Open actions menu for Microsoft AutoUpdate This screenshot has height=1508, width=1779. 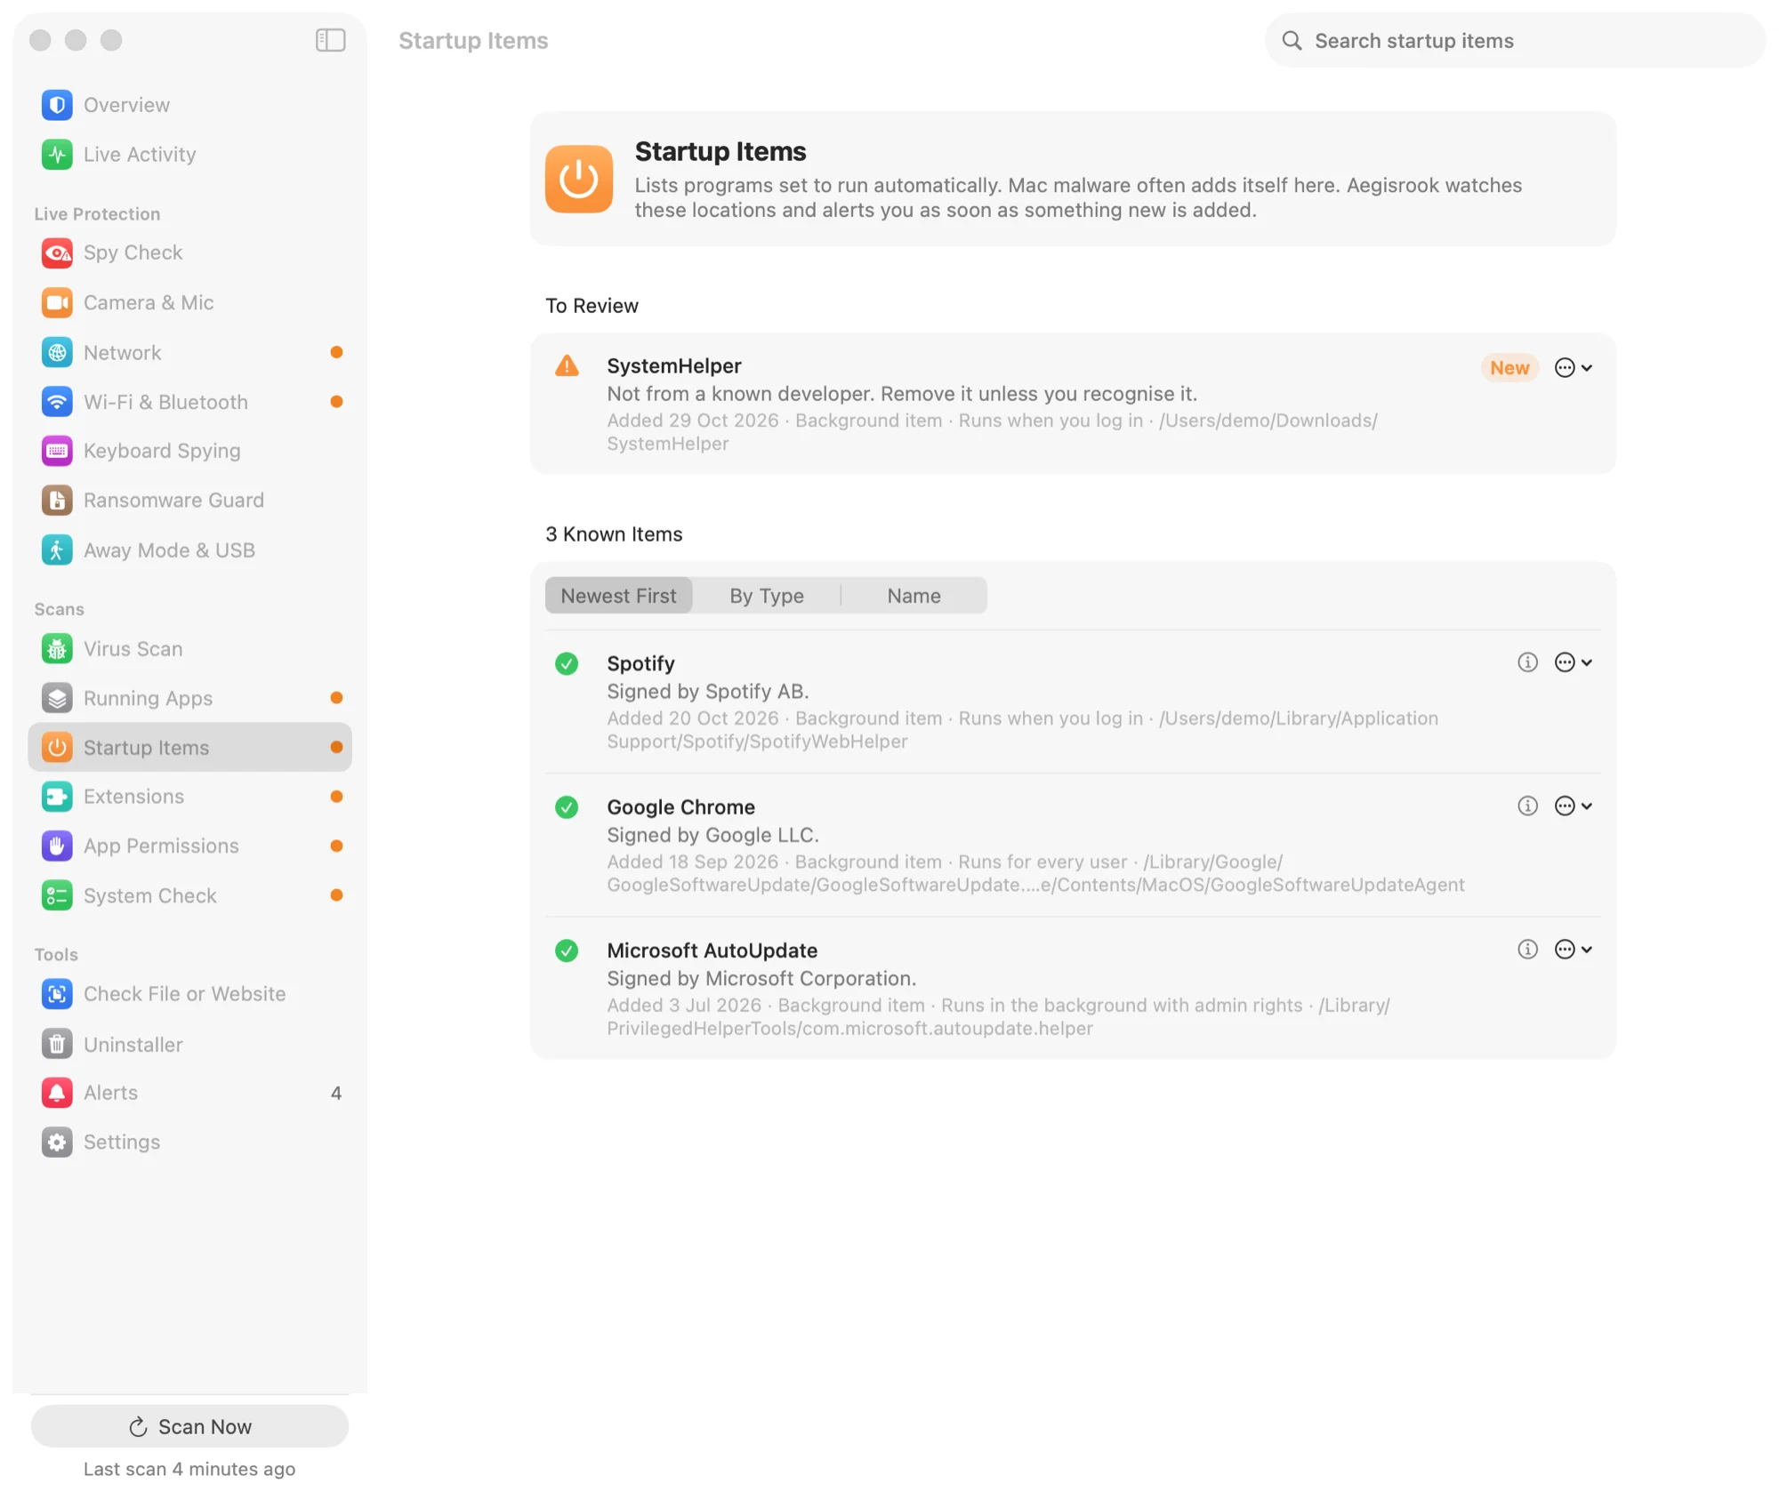click(1573, 950)
